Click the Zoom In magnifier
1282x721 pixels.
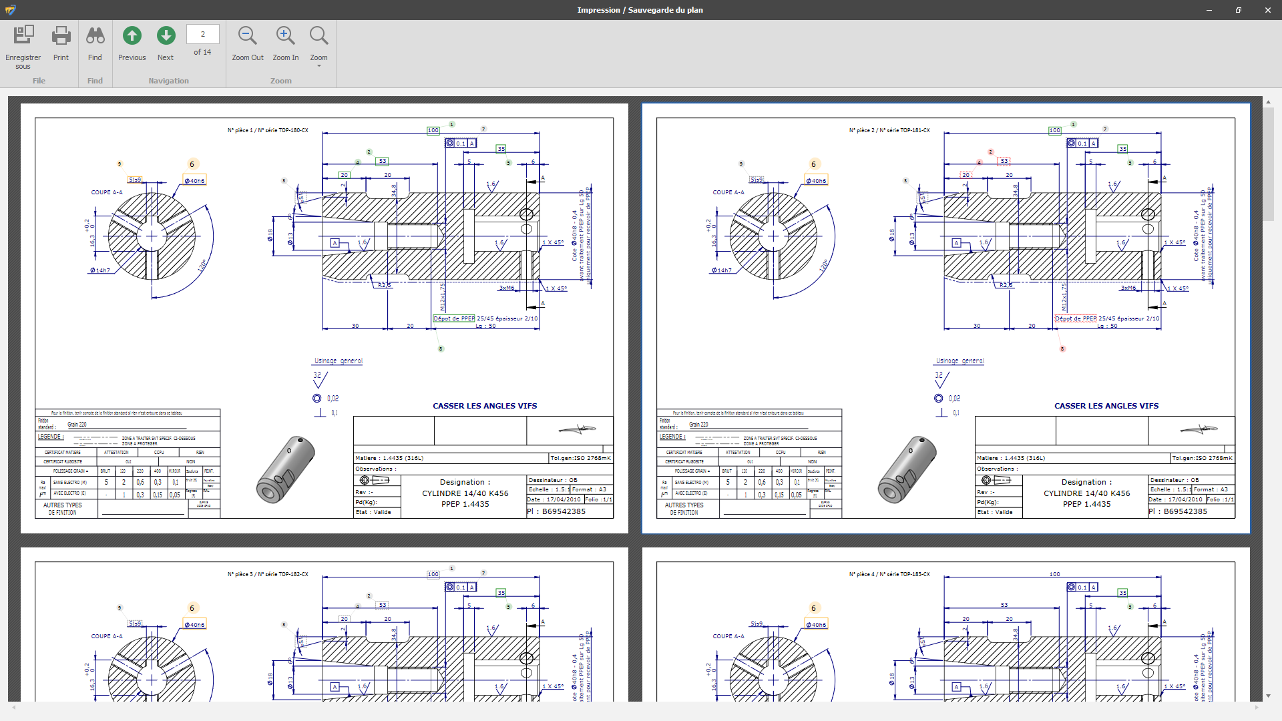[x=285, y=35]
